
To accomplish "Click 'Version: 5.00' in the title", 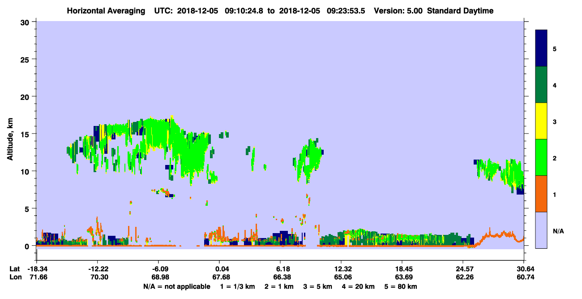I will pos(398,11).
